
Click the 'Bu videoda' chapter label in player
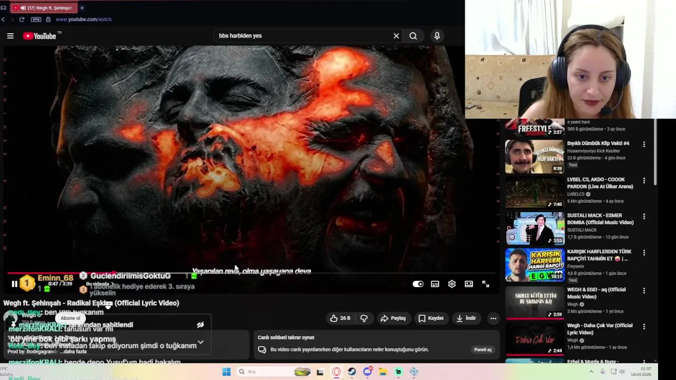(99, 284)
